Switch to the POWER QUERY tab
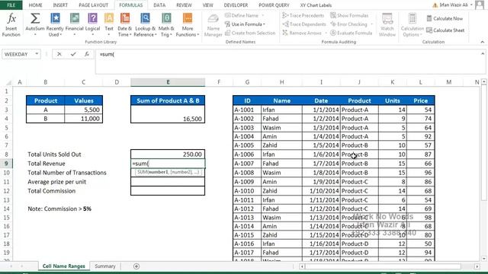 point(274,5)
